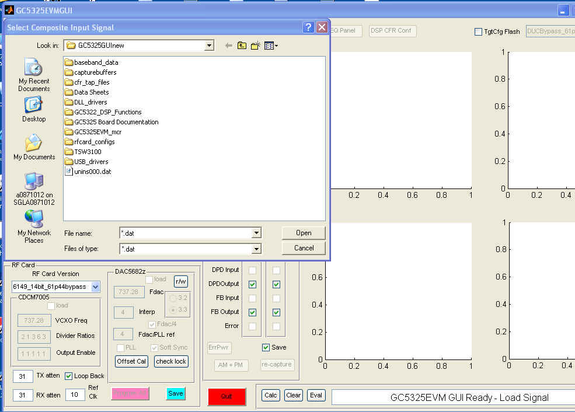Select the Data Sheets folder

[x=87, y=92]
